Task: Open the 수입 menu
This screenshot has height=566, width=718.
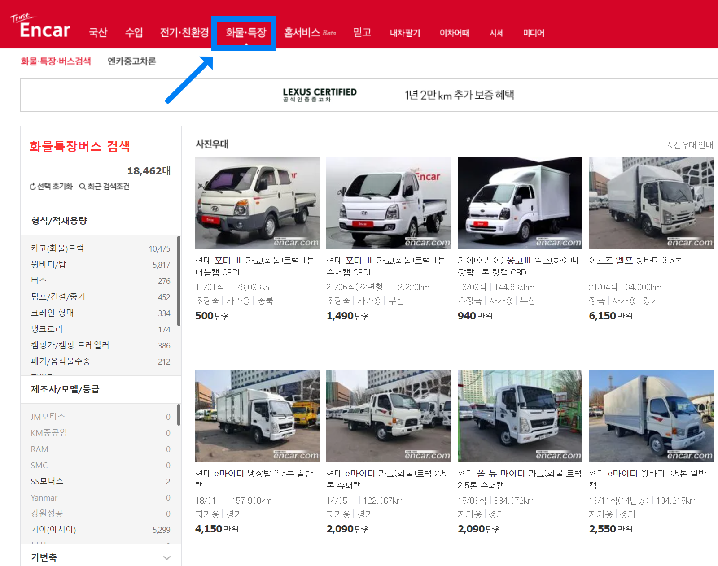Action: (134, 33)
